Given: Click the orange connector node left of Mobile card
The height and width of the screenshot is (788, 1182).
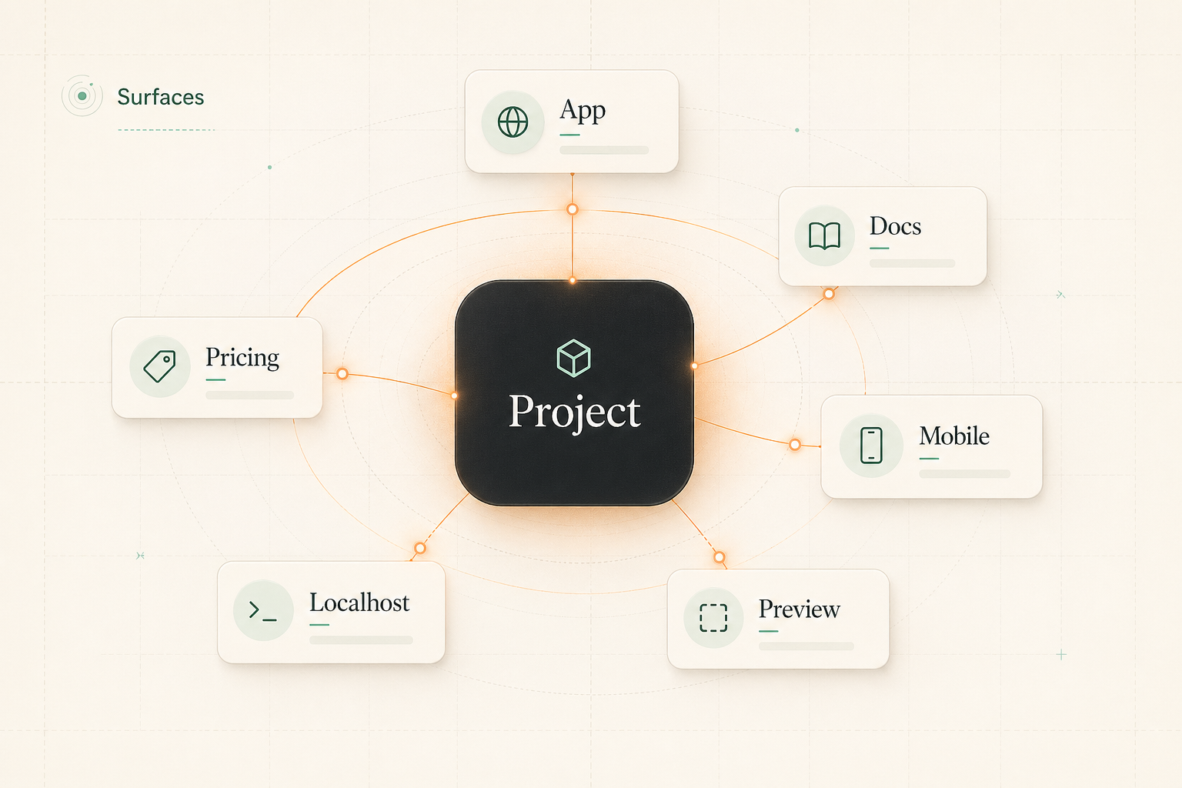Looking at the screenshot, I should [795, 445].
